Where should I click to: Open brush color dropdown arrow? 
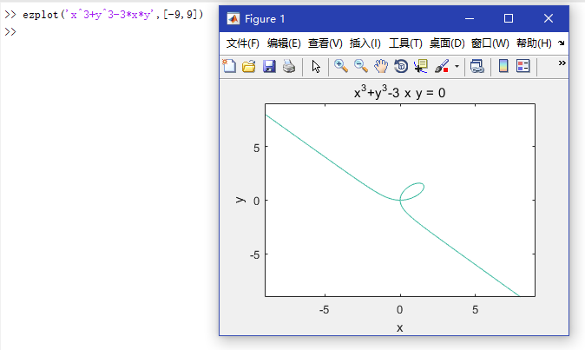(457, 67)
